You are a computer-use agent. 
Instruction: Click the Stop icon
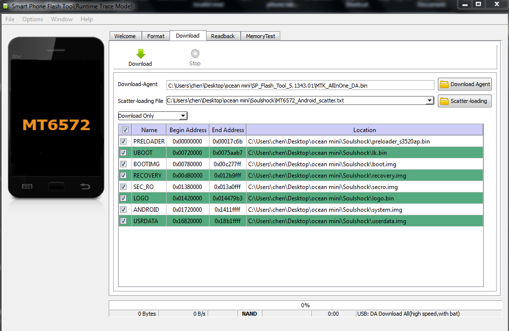195,53
